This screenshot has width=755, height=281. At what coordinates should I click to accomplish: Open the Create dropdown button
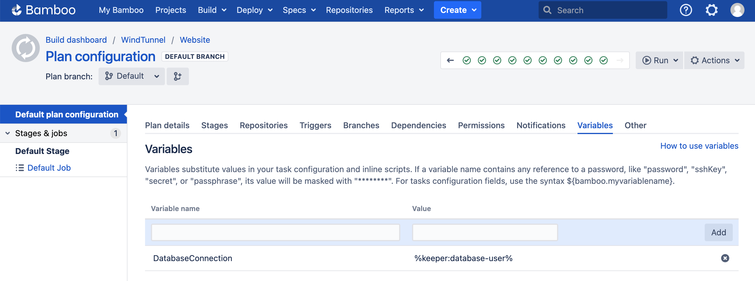pos(457,10)
